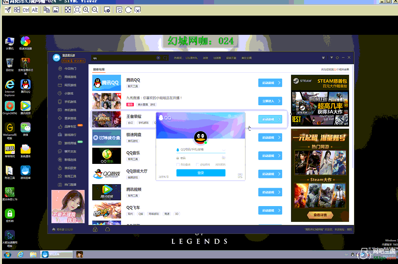Click the blue avatar logo of the game menu
This screenshot has height=264, width=398.
coord(56,57)
